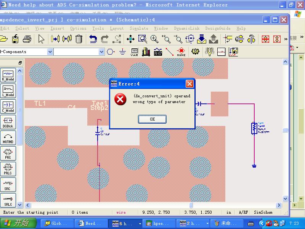Viewport: 305px width, 229px height.
Task: Click the tuning fork tune icon
Action: pos(209,52)
